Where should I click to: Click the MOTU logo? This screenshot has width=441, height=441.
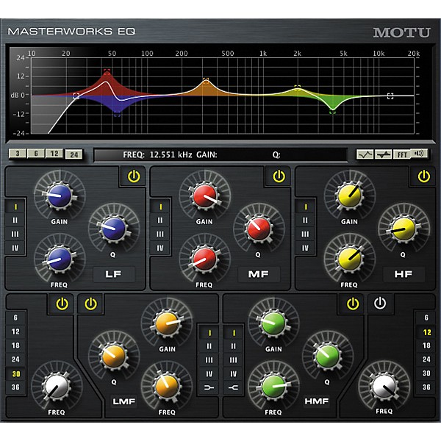click(401, 32)
